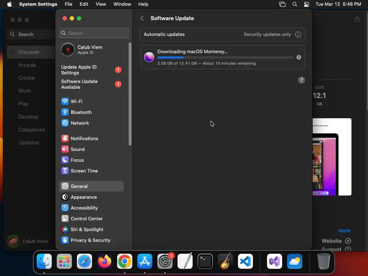Click the download progress bar
Image resolution: width=368 pixels, height=276 pixels.
(225, 57)
